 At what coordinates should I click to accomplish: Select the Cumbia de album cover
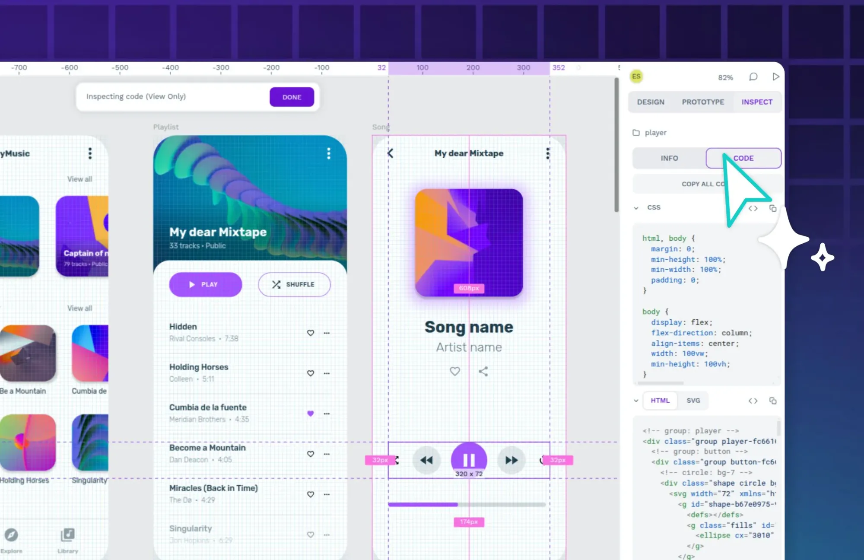90,353
